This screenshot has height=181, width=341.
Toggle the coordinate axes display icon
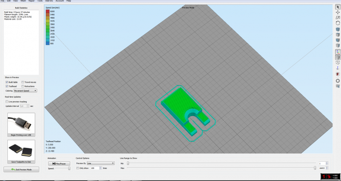[338, 52]
